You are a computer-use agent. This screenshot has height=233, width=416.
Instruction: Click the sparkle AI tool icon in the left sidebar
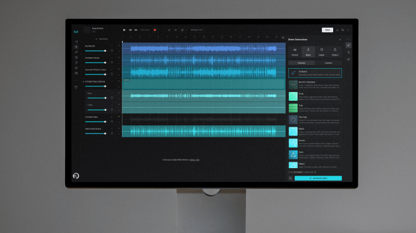tap(76, 47)
